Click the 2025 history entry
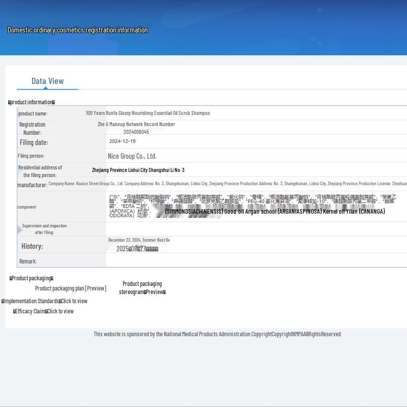407x407 pixels. tap(137, 249)
